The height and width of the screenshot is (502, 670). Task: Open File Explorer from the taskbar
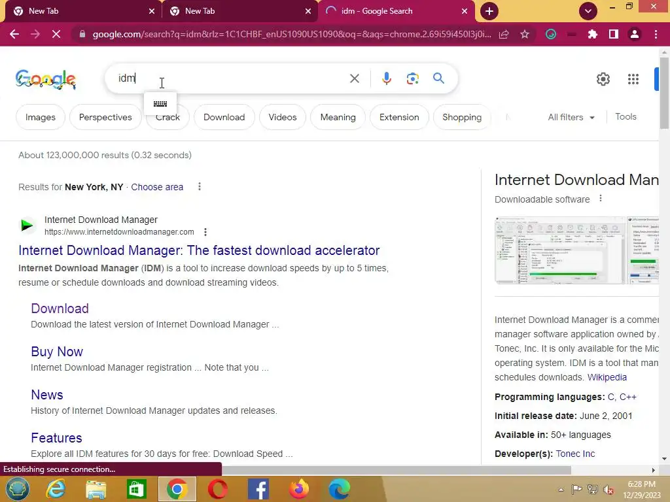click(96, 489)
